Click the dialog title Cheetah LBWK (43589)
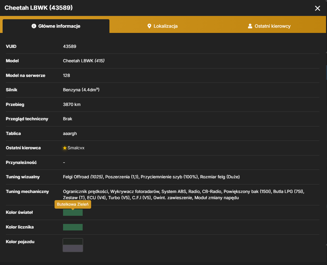The image size is (327, 265). pyautogui.click(x=39, y=8)
